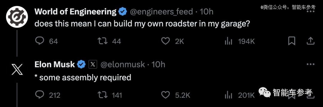This screenshot has height=107, width=323.
Task: Open the 10h timestamp on Musk's tweet
Action: (x=158, y=65)
